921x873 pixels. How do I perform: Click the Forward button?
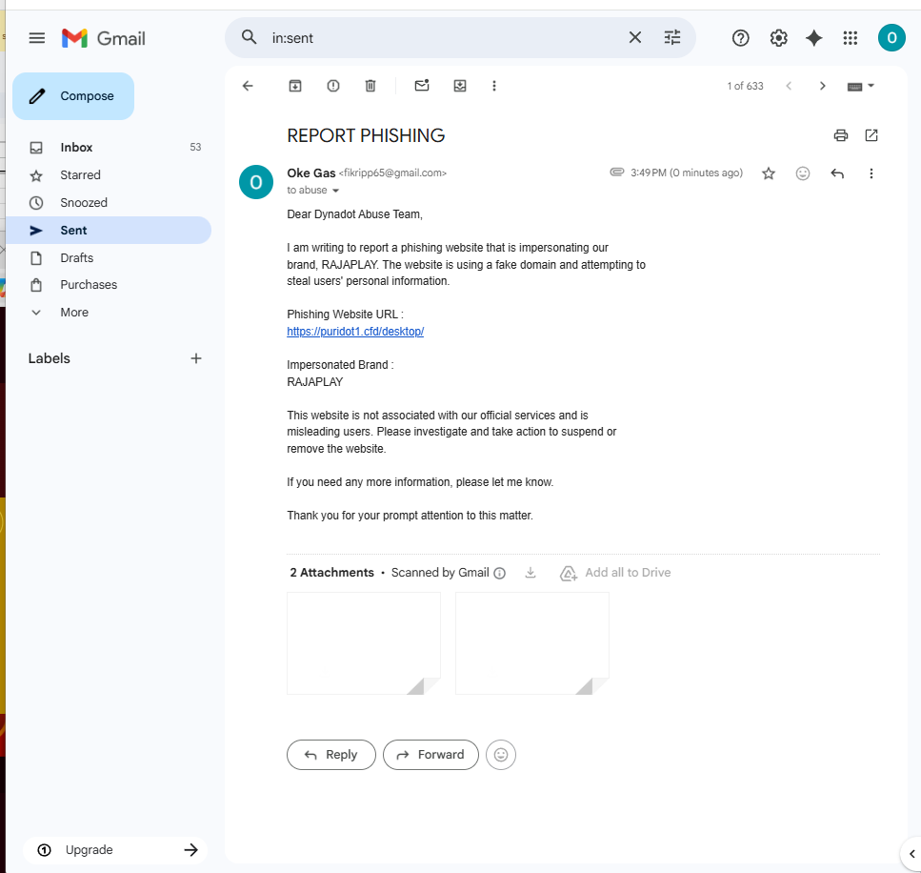(430, 755)
